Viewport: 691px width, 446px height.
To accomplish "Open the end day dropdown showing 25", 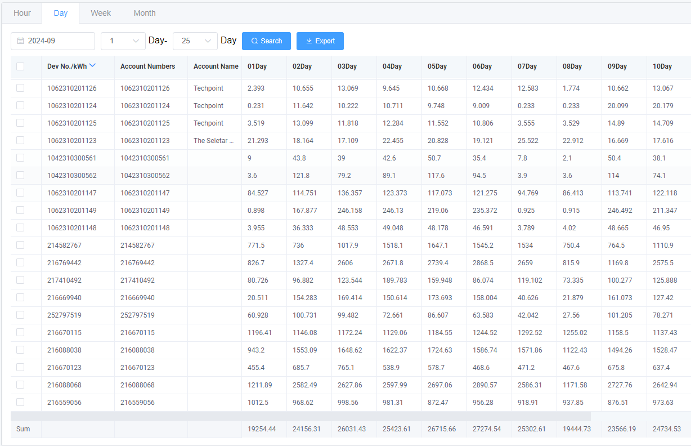I will tap(195, 41).
